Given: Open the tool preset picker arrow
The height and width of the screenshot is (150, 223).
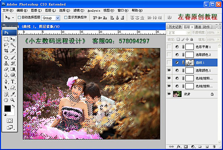Looking at the screenshot, I should 13,17.
